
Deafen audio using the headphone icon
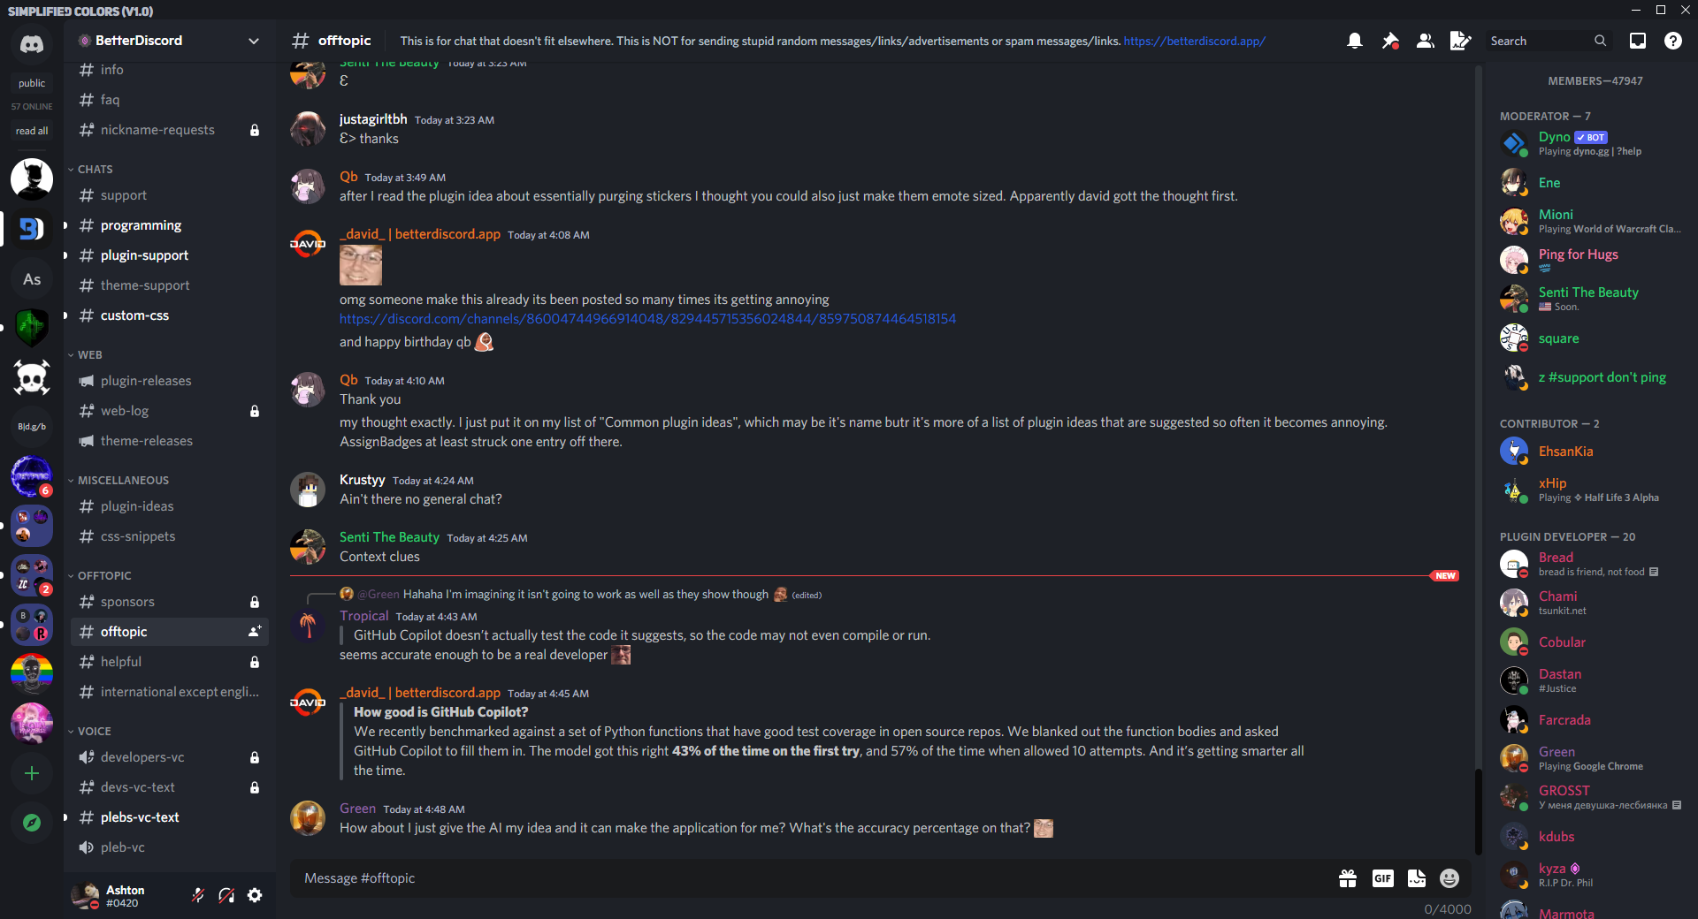(x=226, y=895)
